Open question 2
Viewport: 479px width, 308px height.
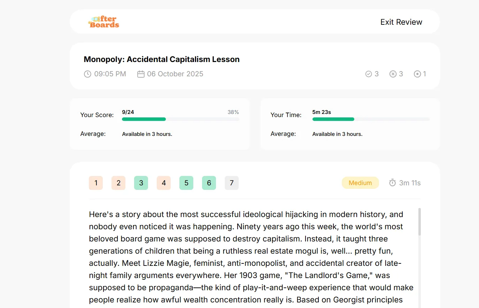click(118, 183)
